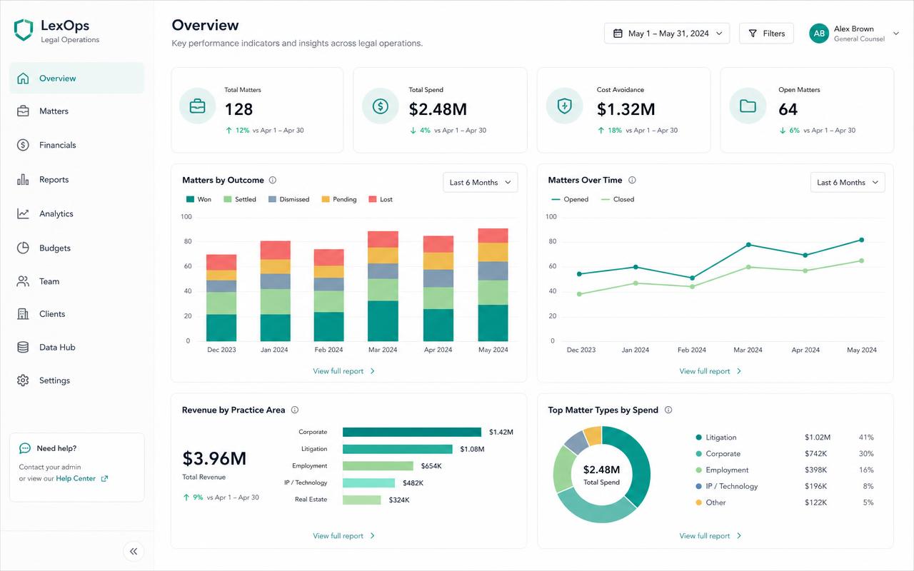Toggle the Opened line legend
The image size is (914, 571).
click(x=569, y=200)
